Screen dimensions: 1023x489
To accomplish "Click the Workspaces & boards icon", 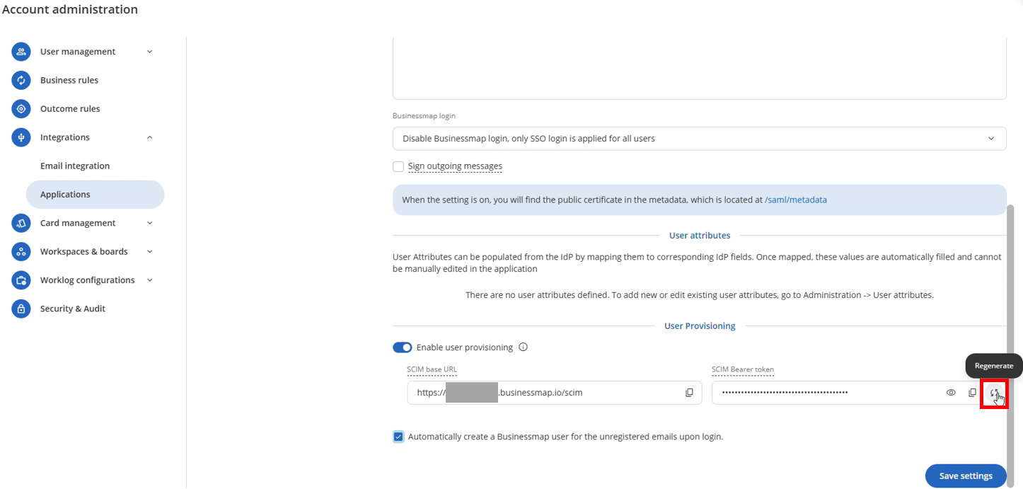I will pyautogui.click(x=21, y=251).
